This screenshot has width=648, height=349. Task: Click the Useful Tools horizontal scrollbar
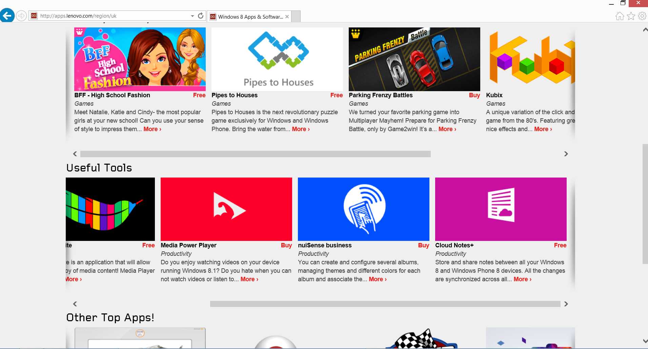(385, 304)
